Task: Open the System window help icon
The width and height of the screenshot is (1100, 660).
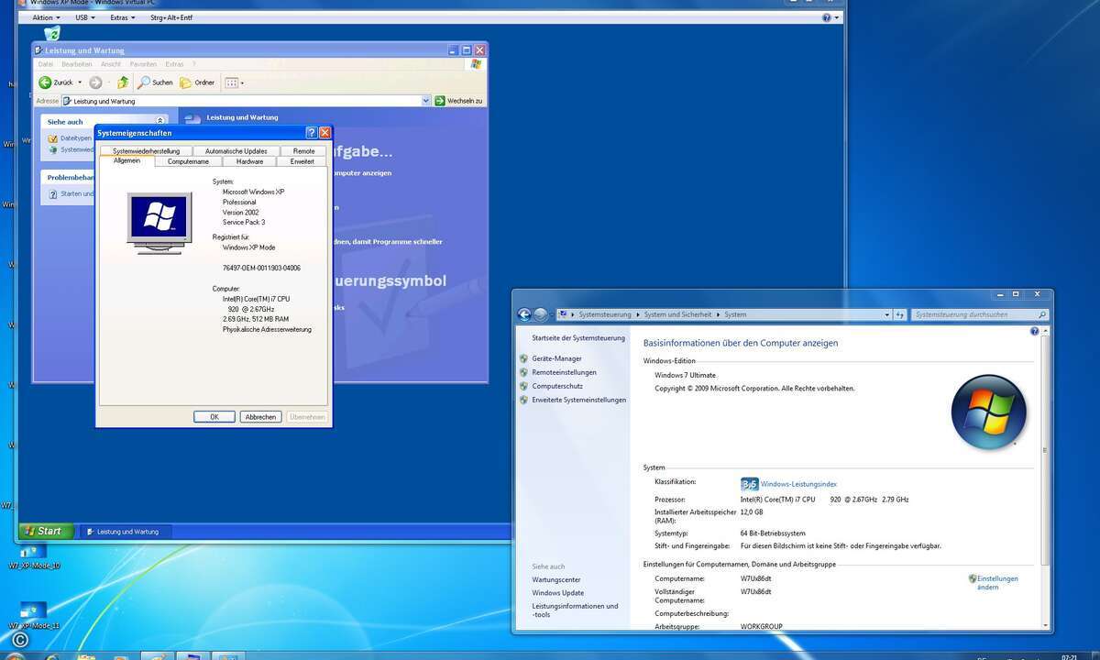Action: 1035,331
